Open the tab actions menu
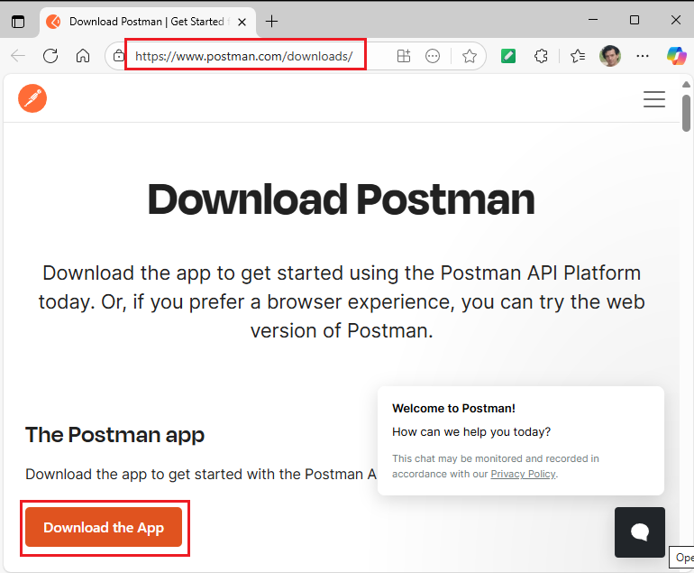The height and width of the screenshot is (573, 694). [x=17, y=21]
